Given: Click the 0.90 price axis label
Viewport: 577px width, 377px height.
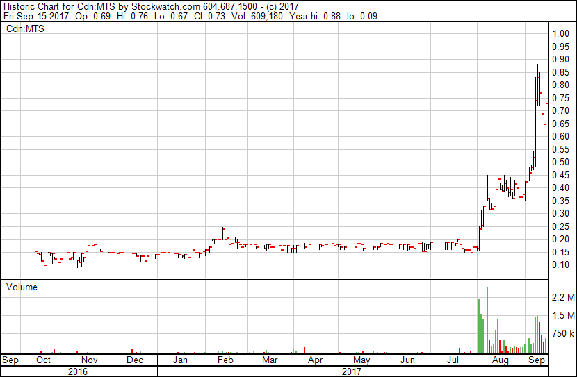Looking at the screenshot, I should tap(560, 59).
